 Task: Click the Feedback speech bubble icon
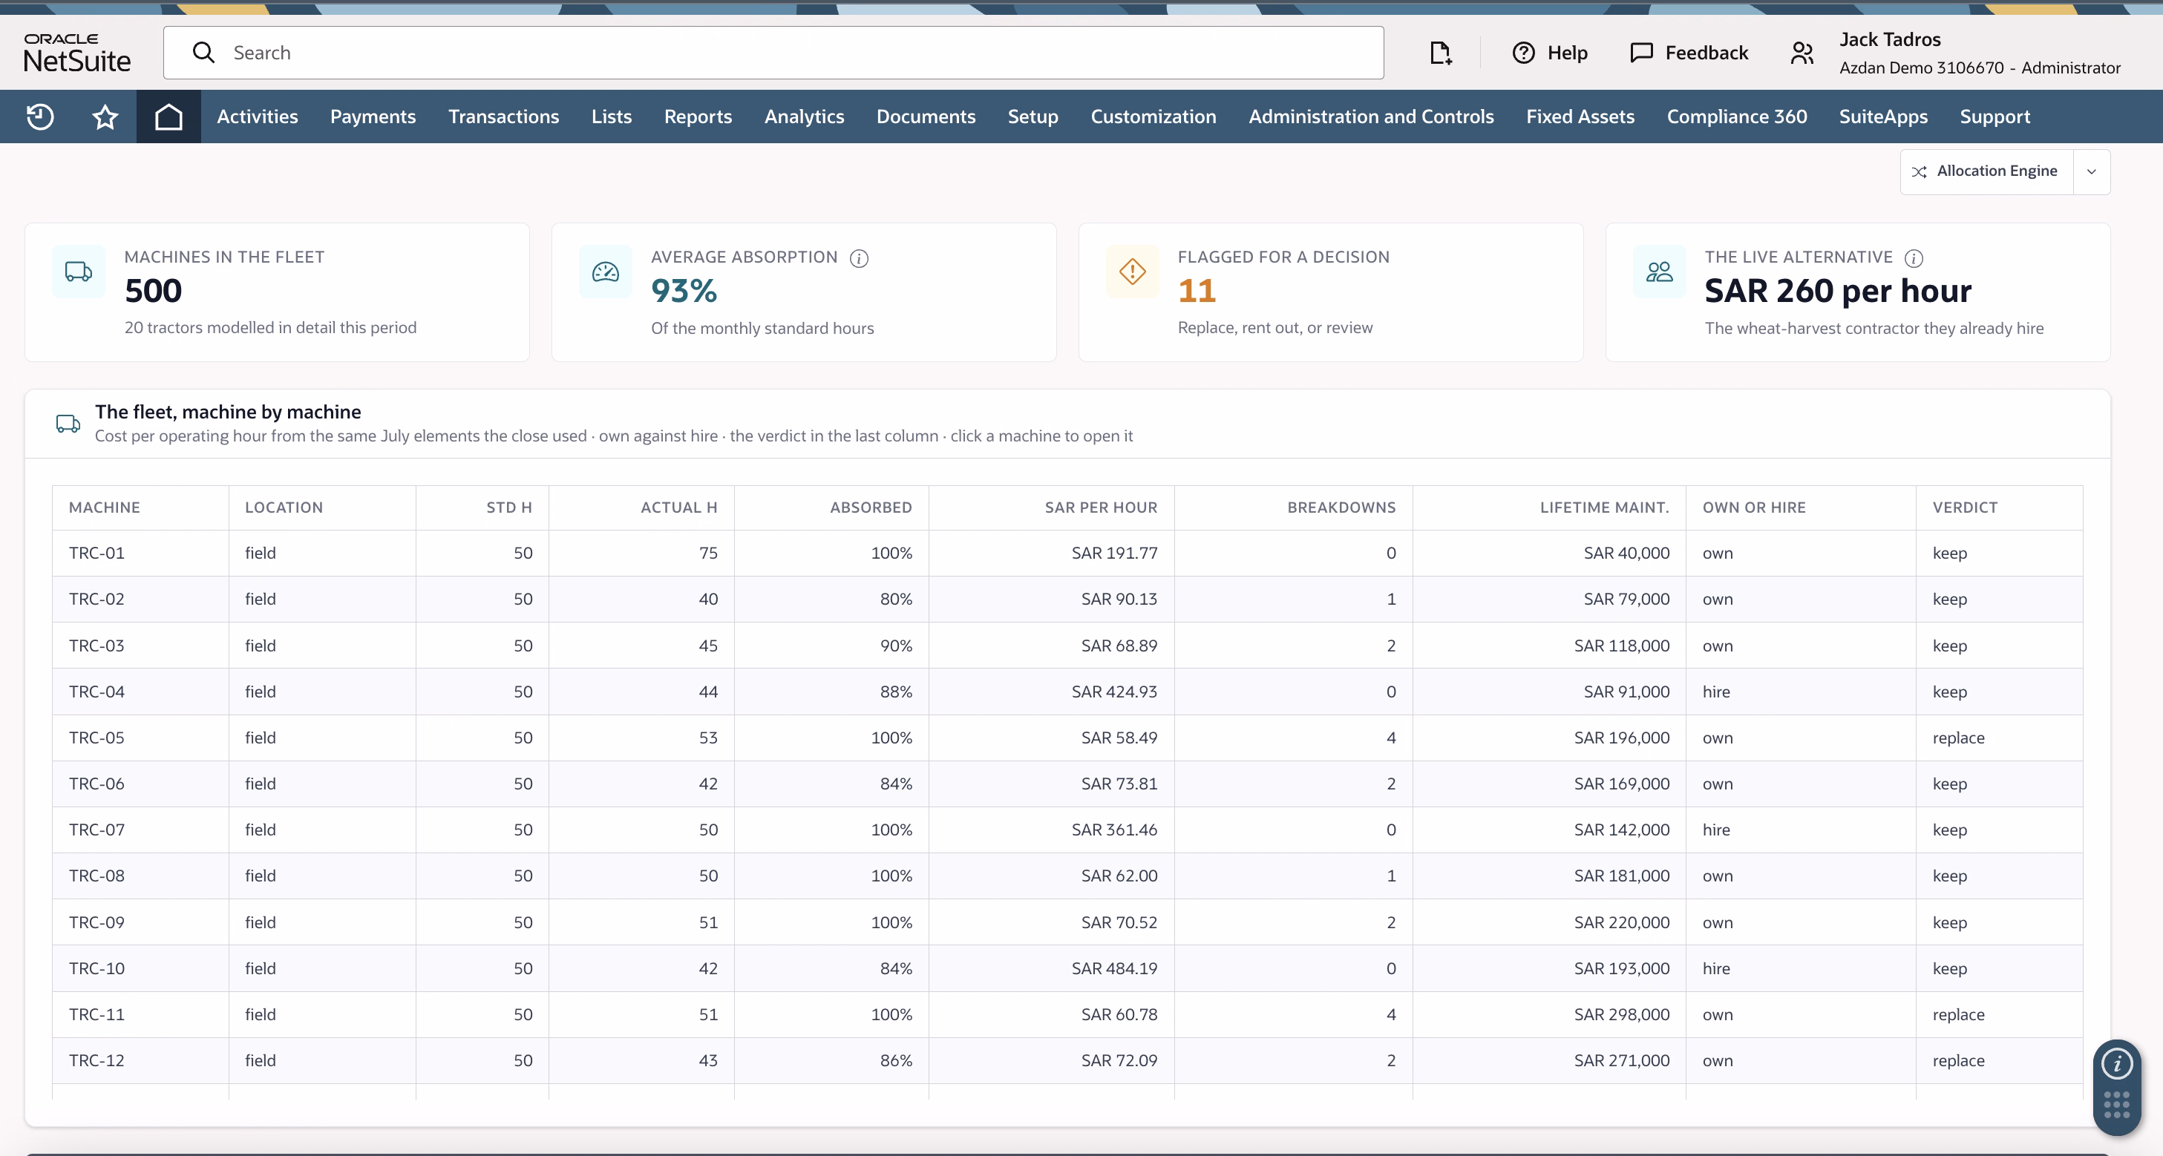[1640, 53]
